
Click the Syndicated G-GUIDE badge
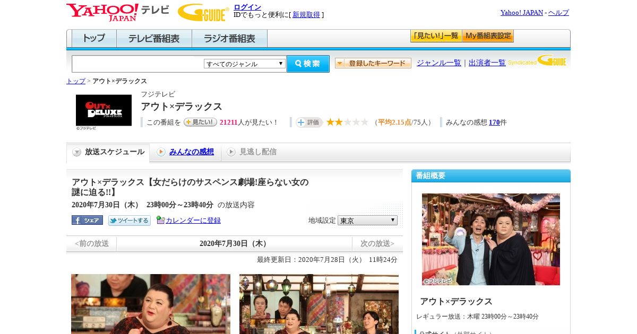tap(537, 61)
